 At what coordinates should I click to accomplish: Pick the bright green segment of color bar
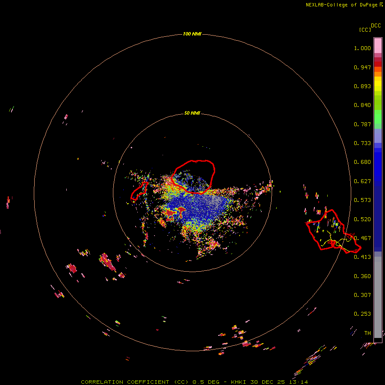point(378,117)
